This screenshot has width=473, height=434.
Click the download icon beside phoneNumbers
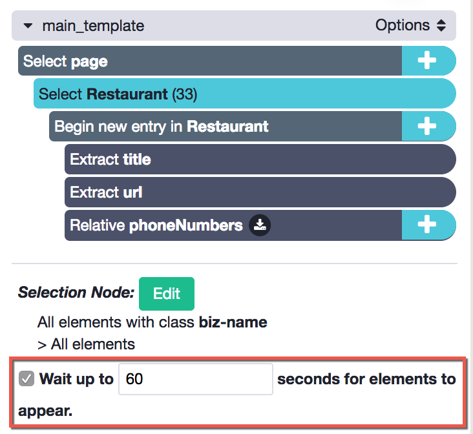(x=260, y=225)
